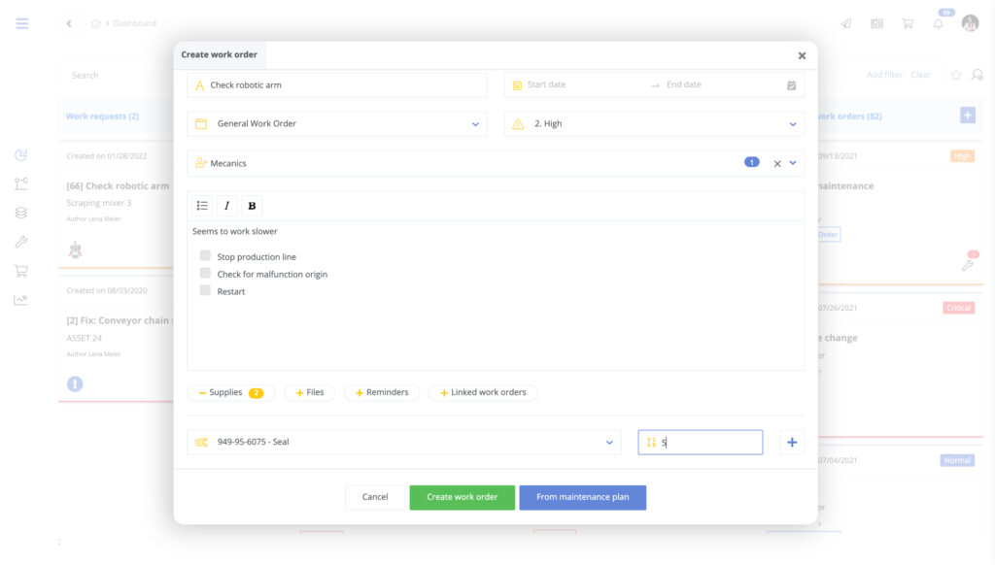Expand the Files section
Image resolution: width=995 pixels, height=565 pixels.
click(310, 392)
